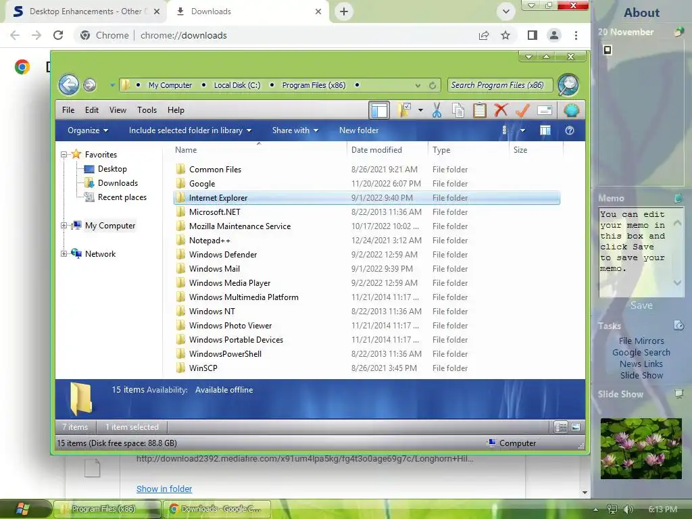The width and height of the screenshot is (692, 519).
Task: Bookmark this page with Chrome star
Action: pos(505,35)
